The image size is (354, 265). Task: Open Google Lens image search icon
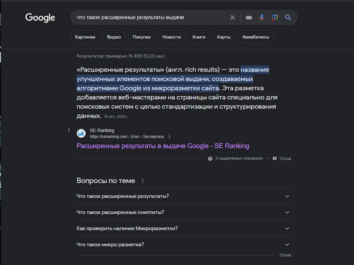tap(275, 17)
